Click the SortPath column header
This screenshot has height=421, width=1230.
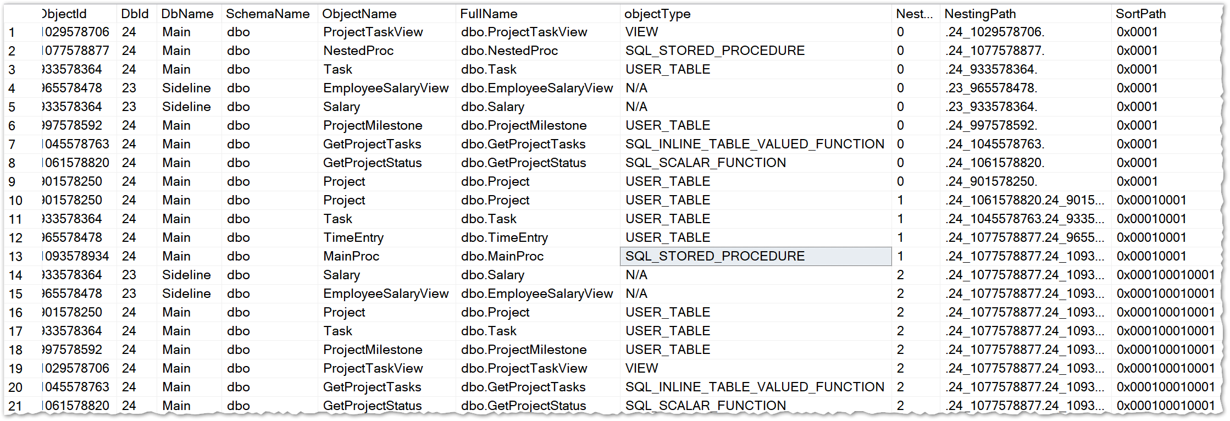[1166, 14]
